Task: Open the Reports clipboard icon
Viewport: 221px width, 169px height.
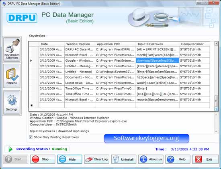Action: [12, 76]
